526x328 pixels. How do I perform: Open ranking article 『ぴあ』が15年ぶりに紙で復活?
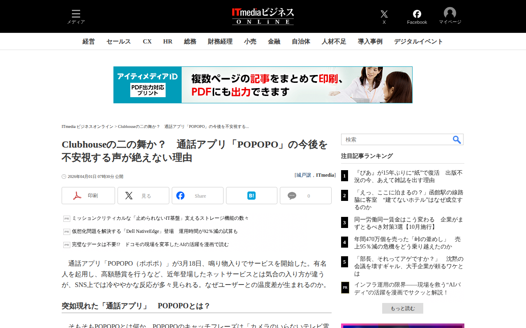408,176
